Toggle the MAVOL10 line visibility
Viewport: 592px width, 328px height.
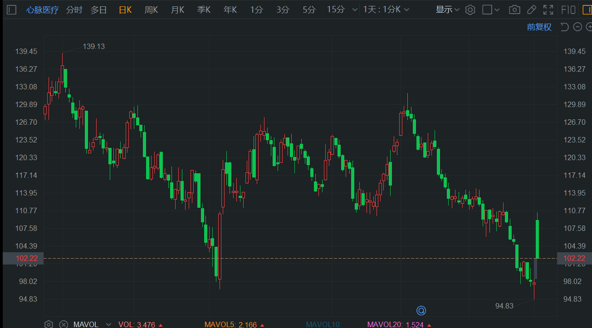[323, 324]
